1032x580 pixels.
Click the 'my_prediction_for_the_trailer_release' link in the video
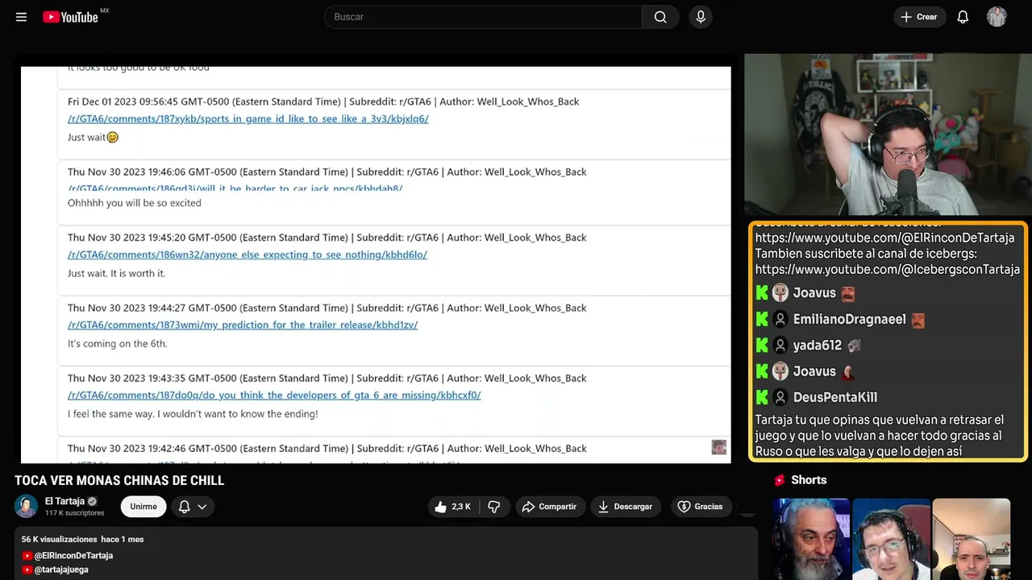pos(243,325)
